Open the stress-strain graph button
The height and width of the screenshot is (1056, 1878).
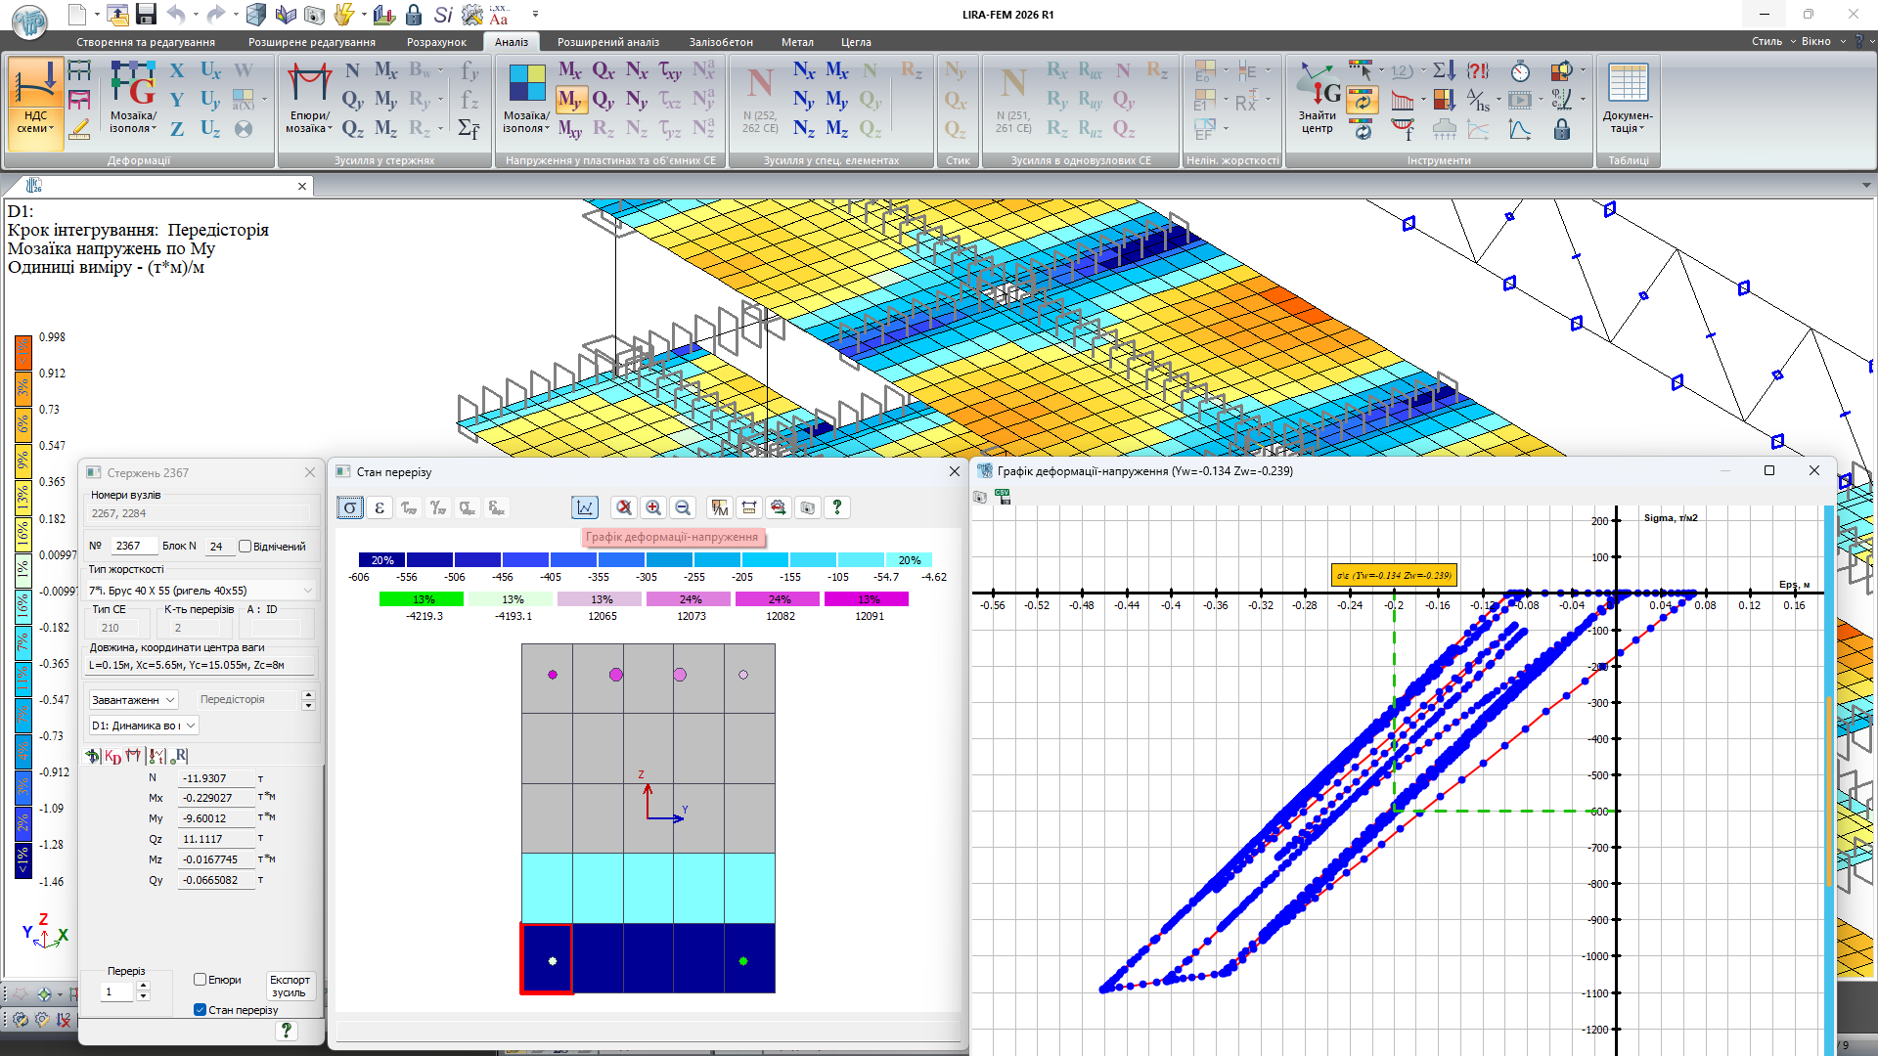(x=584, y=507)
